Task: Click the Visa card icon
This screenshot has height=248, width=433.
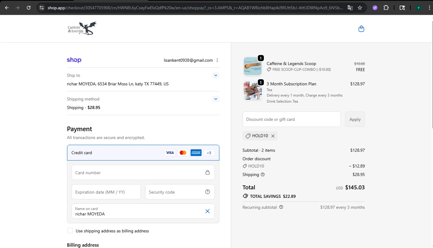Action: coord(170,153)
